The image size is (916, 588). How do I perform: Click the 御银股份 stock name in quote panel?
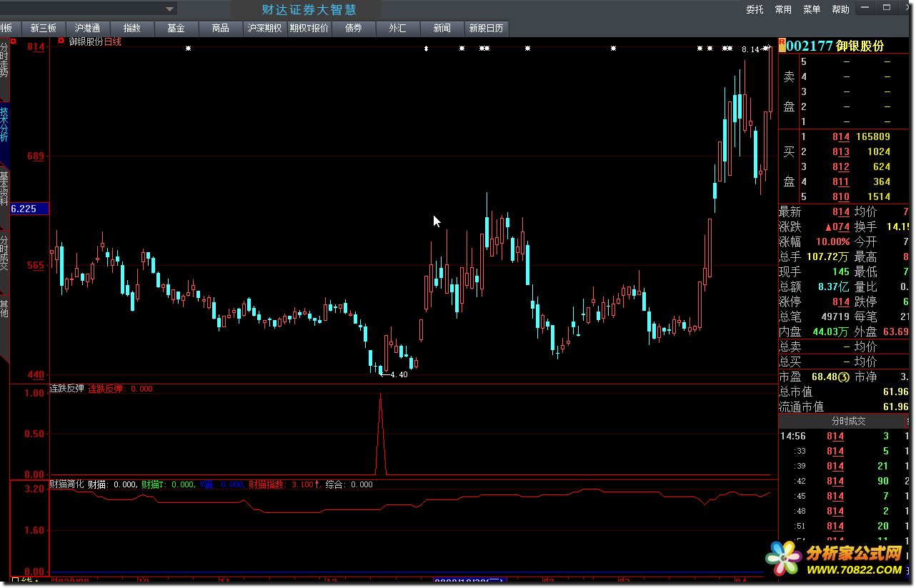pyautogui.click(x=860, y=46)
